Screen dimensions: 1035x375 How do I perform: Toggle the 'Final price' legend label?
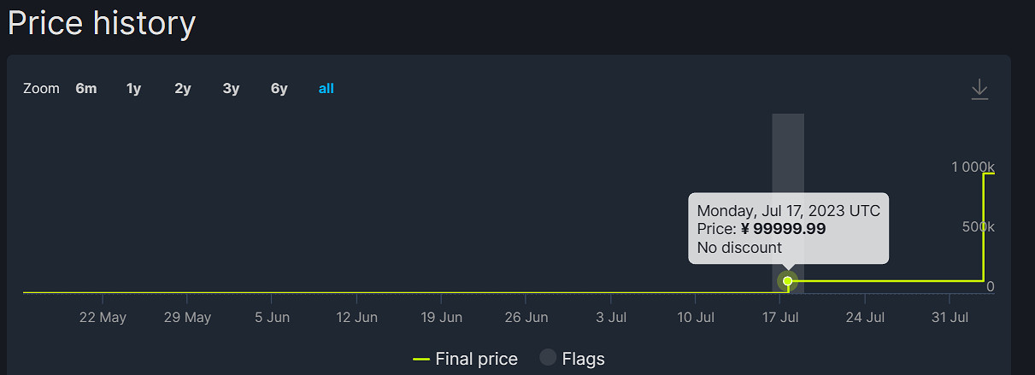(476, 359)
